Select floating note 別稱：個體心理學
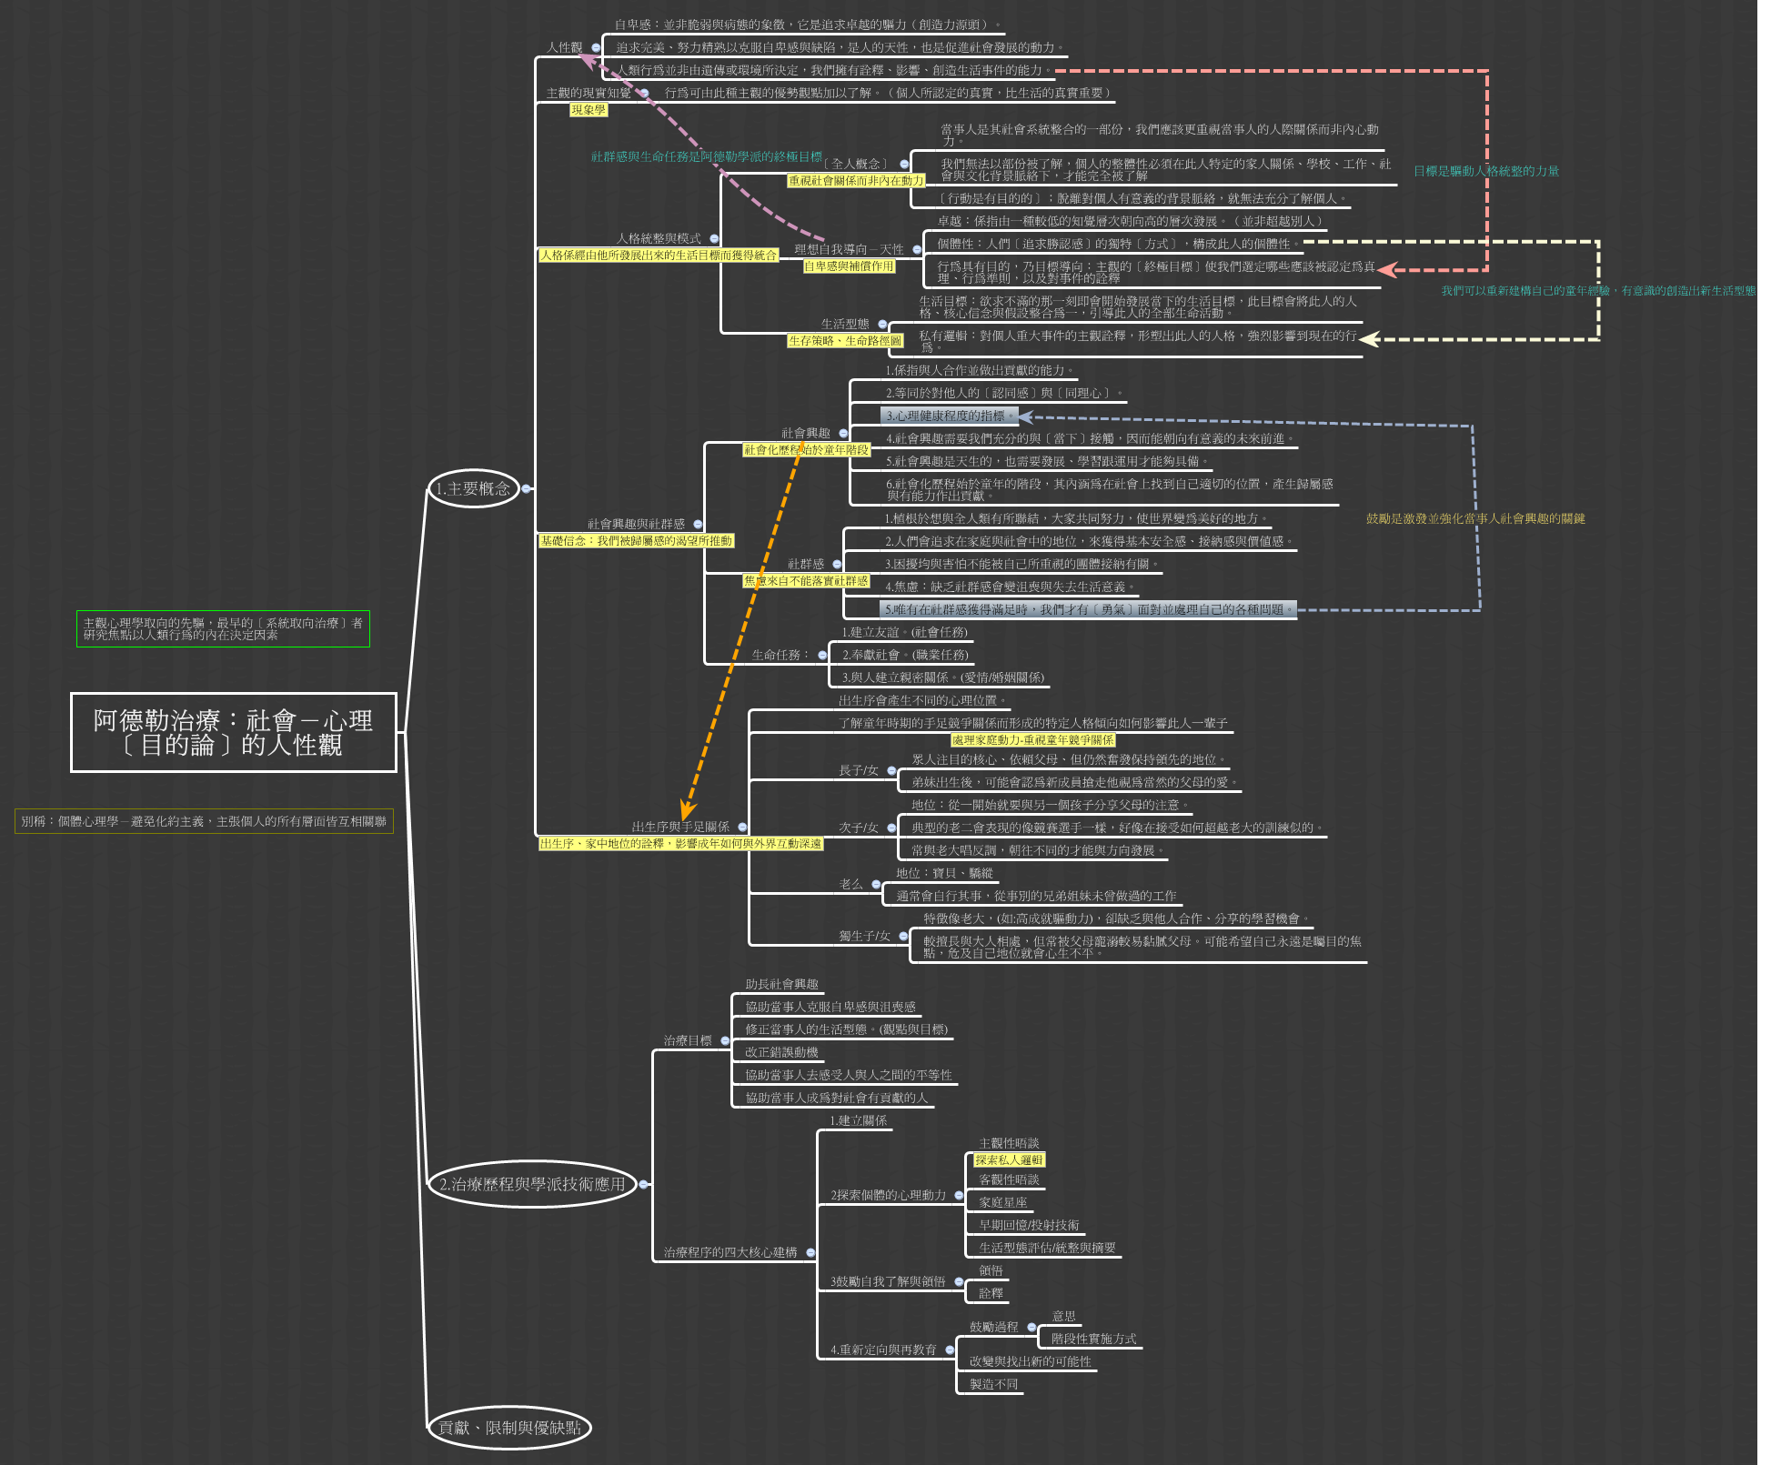This screenshot has width=1771, height=1465. (x=204, y=821)
